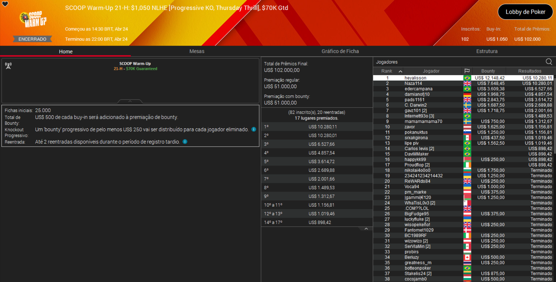This screenshot has width=556, height=282.
Task: Select player row heyalisson
Action: click(x=463, y=78)
